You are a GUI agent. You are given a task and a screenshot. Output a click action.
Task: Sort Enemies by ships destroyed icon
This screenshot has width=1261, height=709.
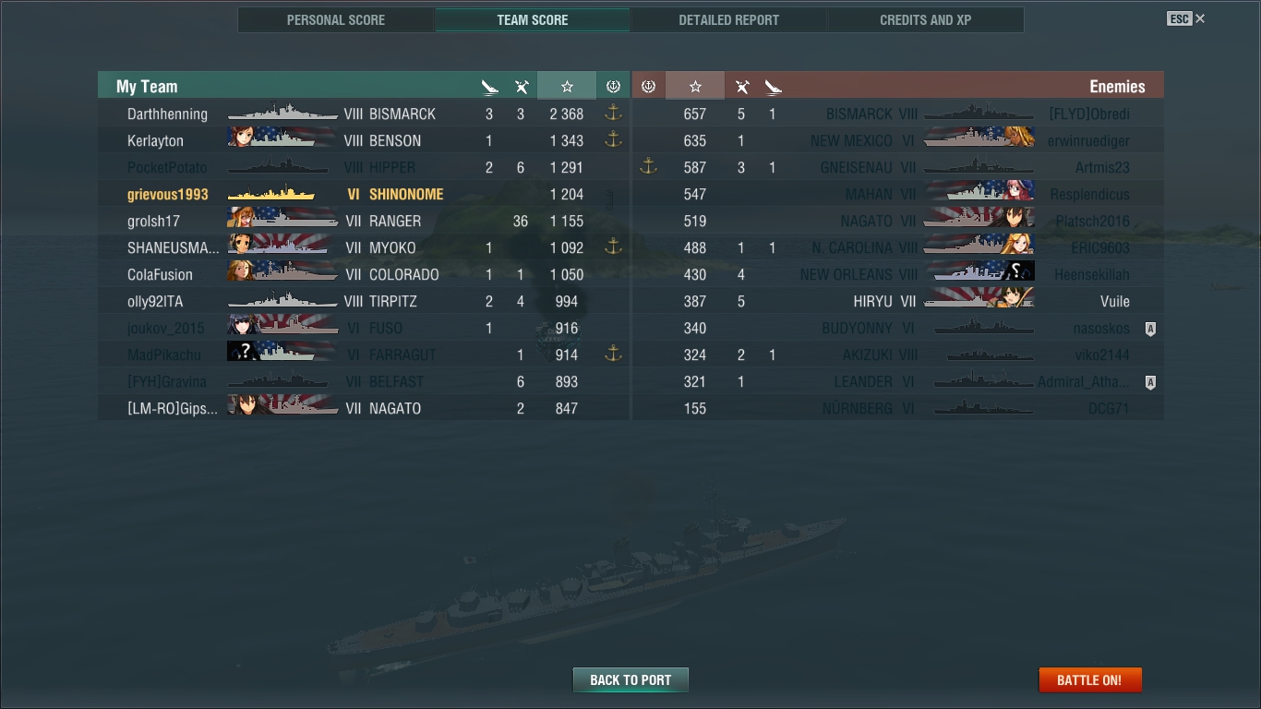pos(773,87)
